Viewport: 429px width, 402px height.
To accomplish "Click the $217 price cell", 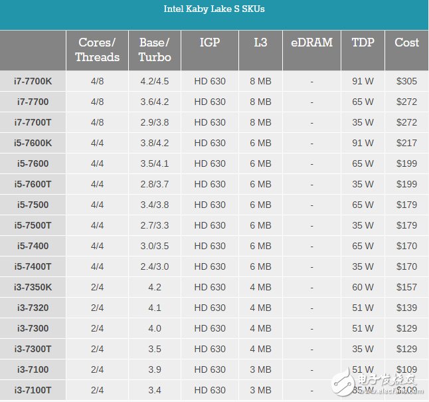I will [x=406, y=143].
